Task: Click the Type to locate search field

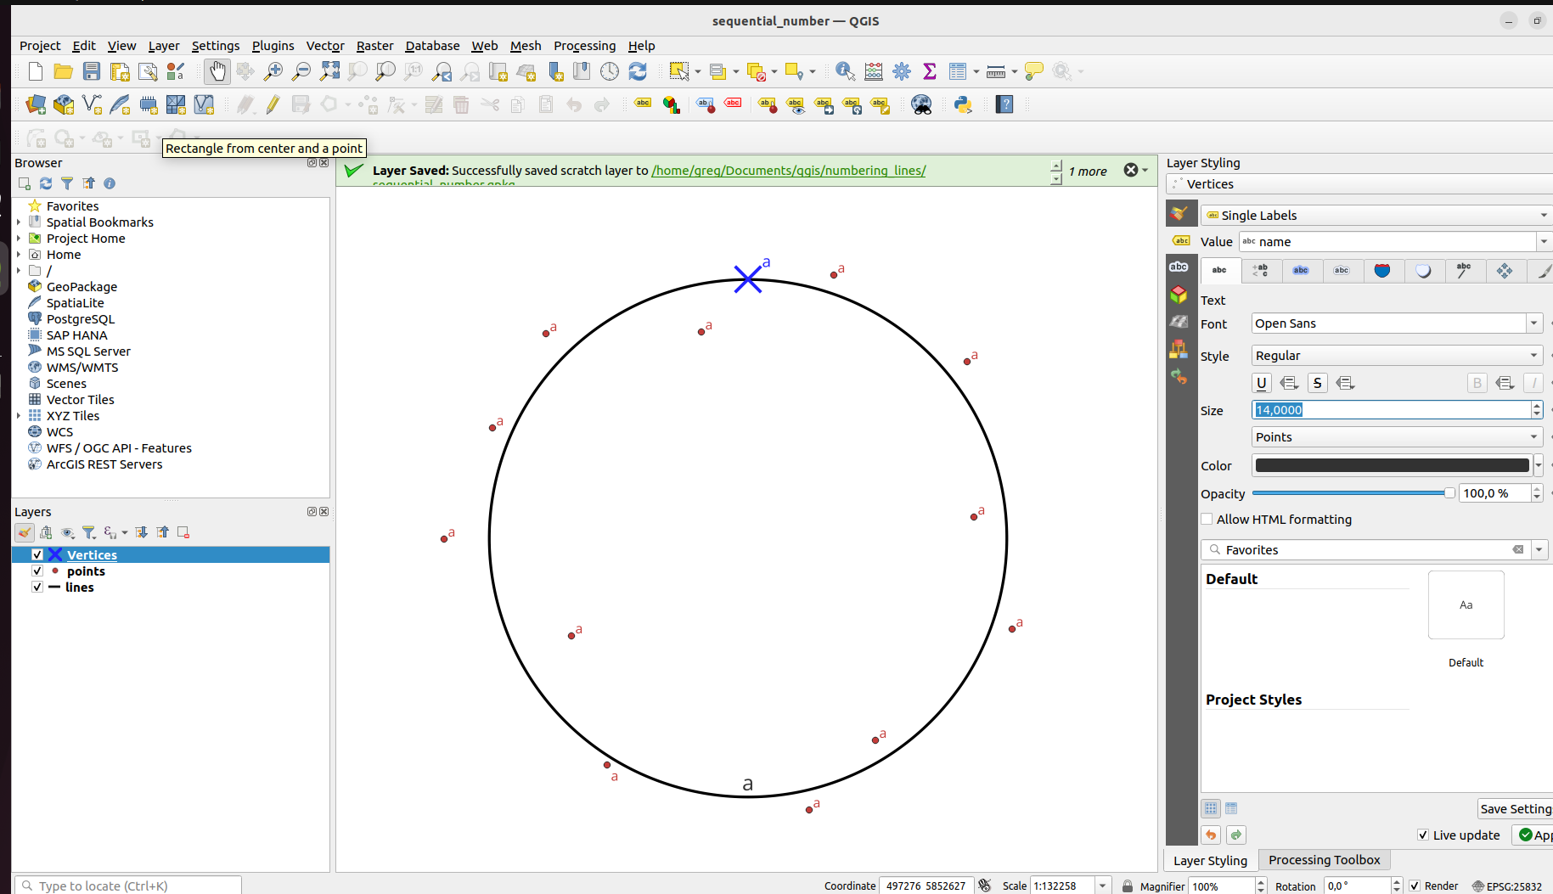Action: click(129, 886)
